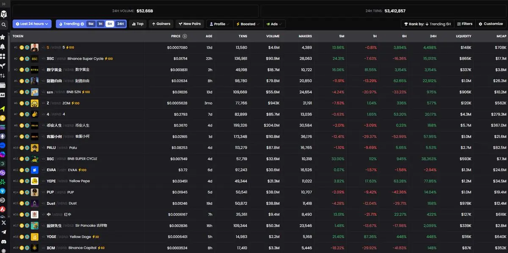Open the multicharts grid icon
508x253 pixels.
[x=3, y=56]
